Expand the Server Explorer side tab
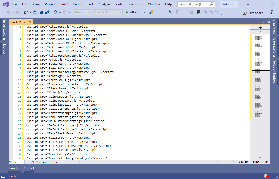Screen dimensions: 279x179 pyautogui.click(x=5, y=30)
